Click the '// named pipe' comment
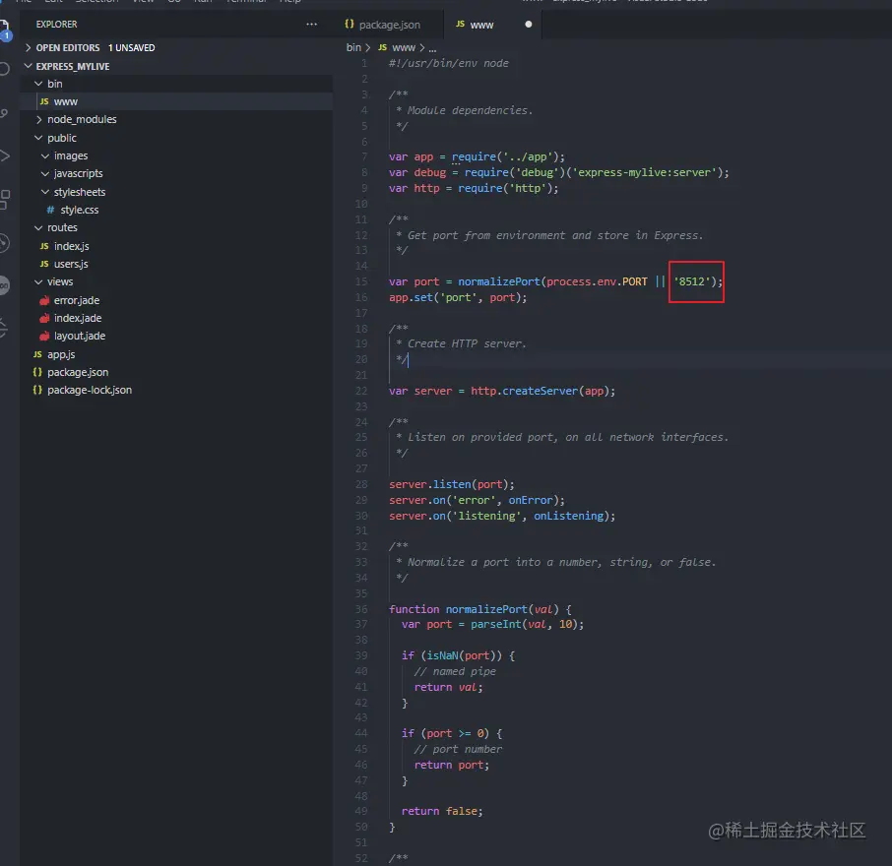This screenshot has width=892, height=866. tap(455, 671)
